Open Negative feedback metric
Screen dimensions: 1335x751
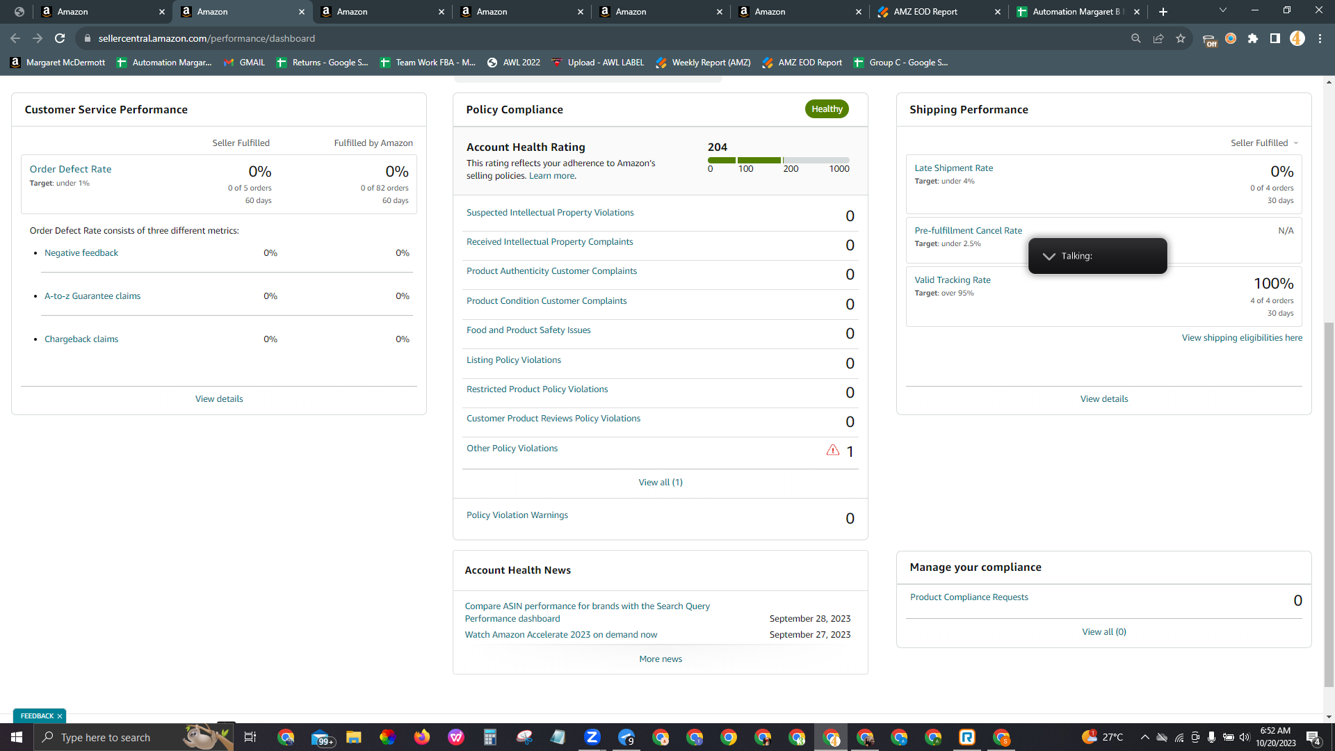[x=81, y=253]
